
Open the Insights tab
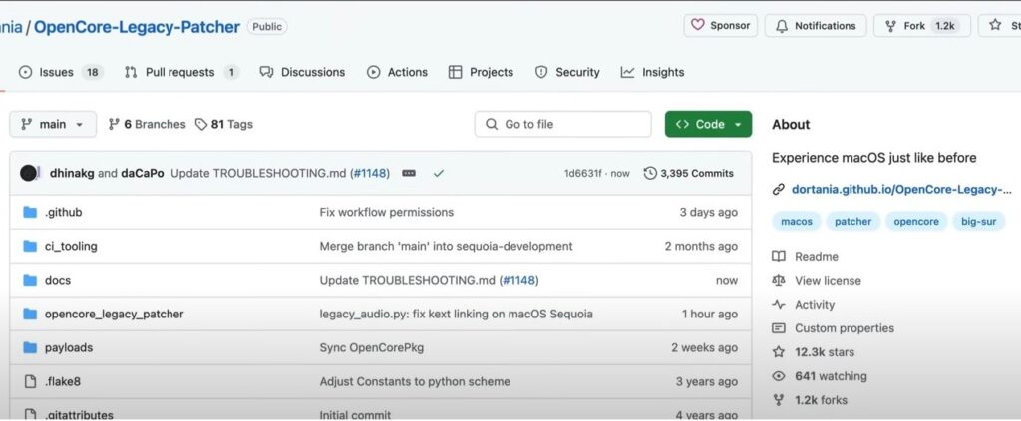pyautogui.click(x=652, y=72)
